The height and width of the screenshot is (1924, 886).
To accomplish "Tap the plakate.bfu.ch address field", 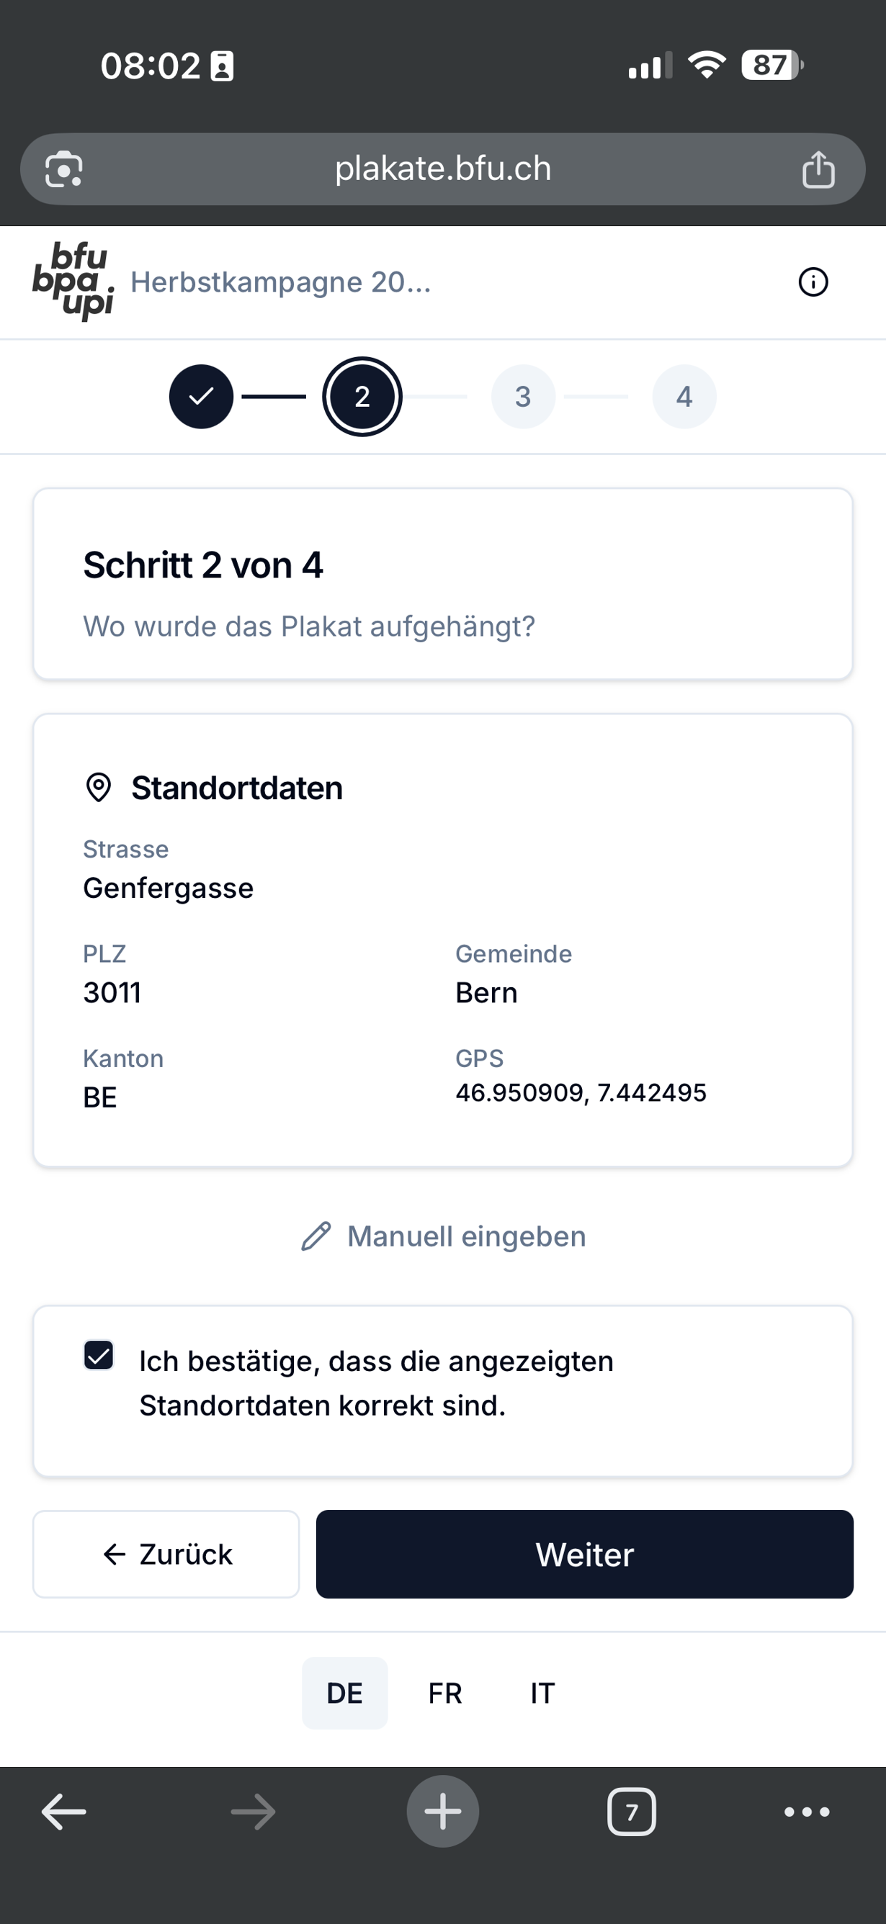I will pyautogui.click(x=442, y=169).
